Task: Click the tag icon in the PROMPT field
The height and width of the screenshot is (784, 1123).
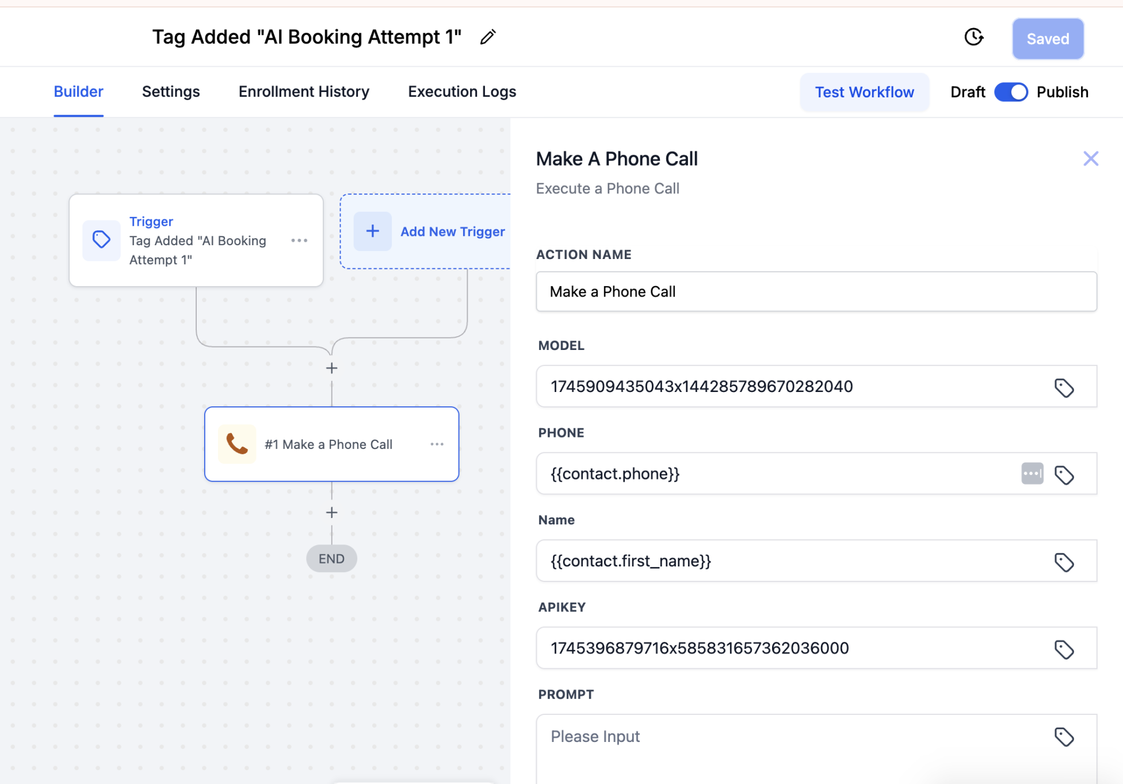Action: coord(1064,737)
